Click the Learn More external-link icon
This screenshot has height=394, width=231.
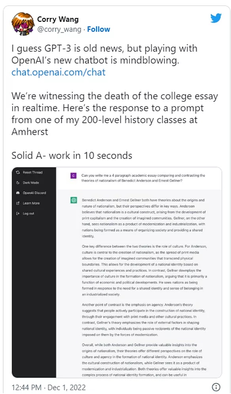point(17,203)
